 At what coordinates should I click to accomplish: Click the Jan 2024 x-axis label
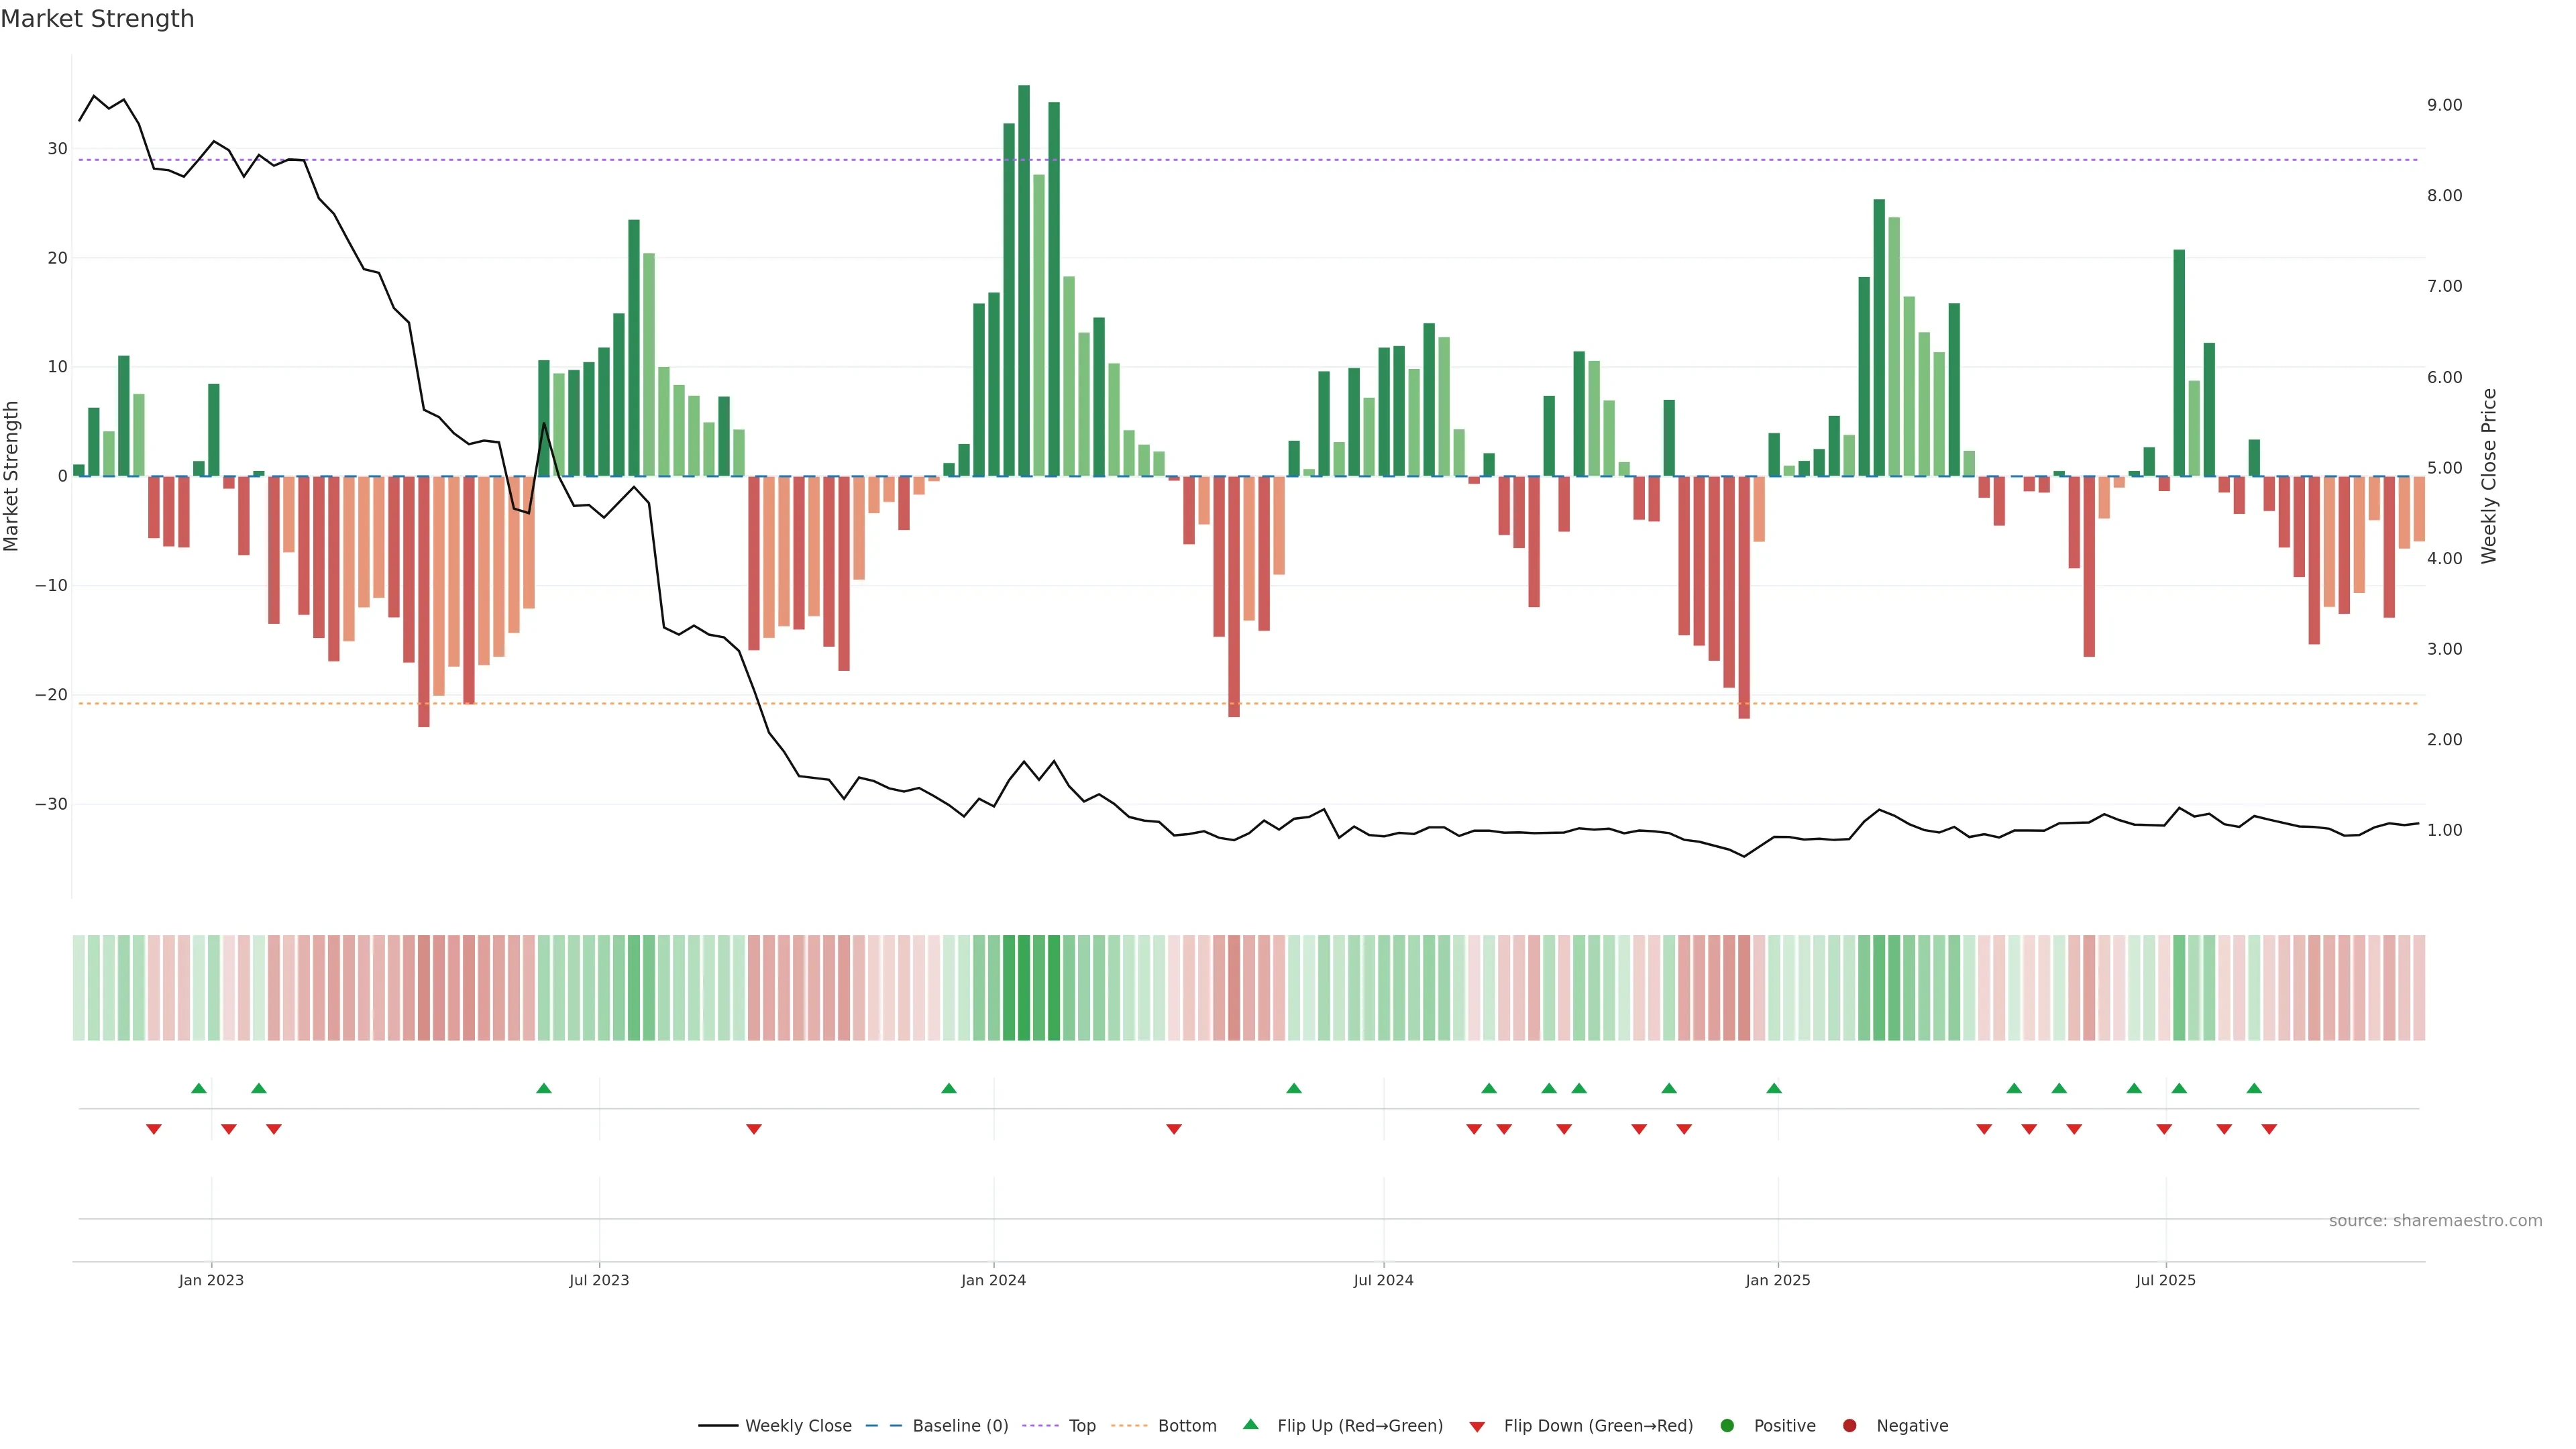[993, 1280]
